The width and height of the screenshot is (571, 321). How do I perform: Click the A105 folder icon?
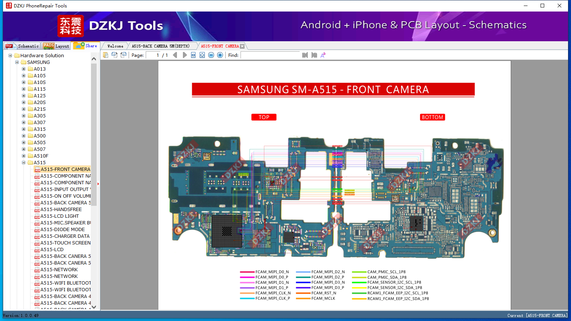tap(30, 75)
